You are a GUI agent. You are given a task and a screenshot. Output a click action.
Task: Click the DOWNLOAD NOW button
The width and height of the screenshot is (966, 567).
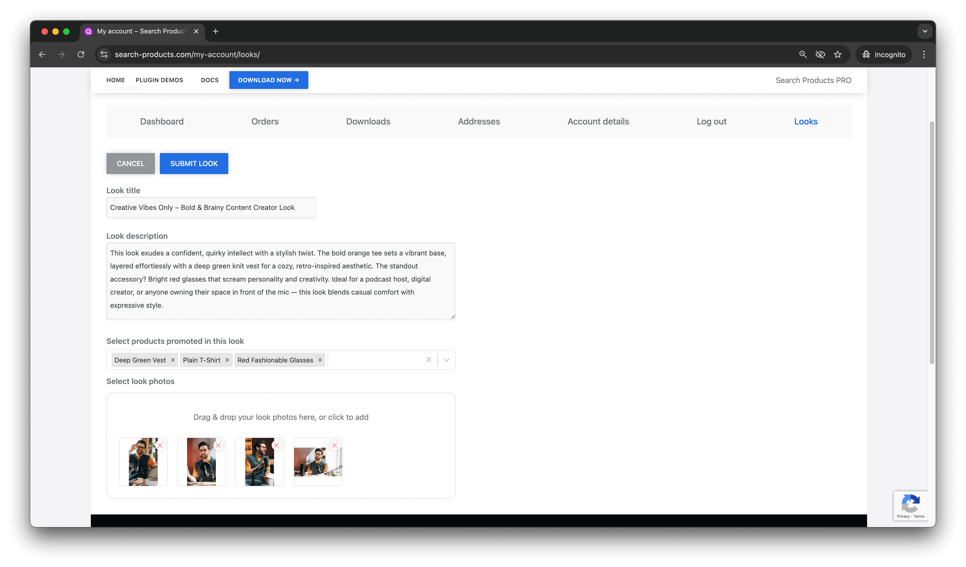pos(268,80)
